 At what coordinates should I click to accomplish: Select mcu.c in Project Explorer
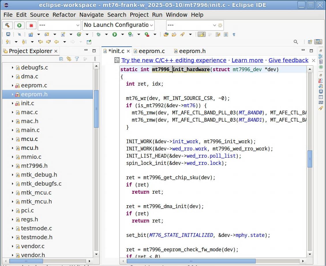29,139
